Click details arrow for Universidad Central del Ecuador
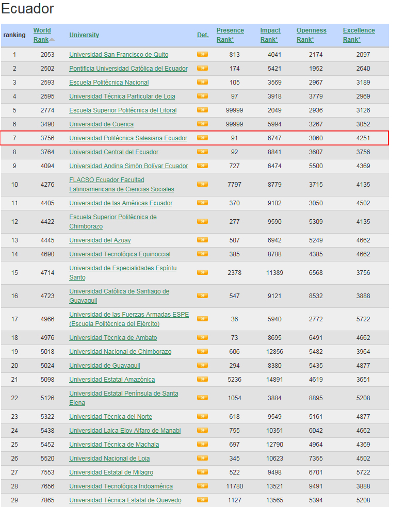Viewport: 406px width, 507px height. pyautogui.click(x=203, y=152)
